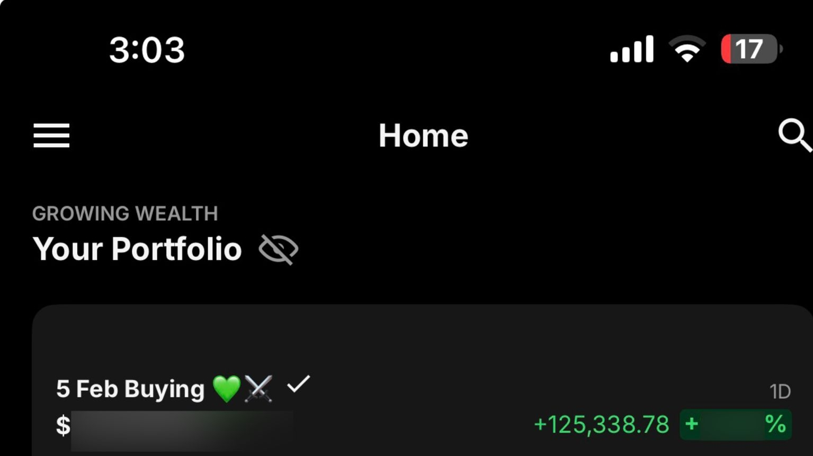Tap the checkmark next to 5 Feb Buying
This screenshot has height=456, width=813.
(x=298, y=385)
